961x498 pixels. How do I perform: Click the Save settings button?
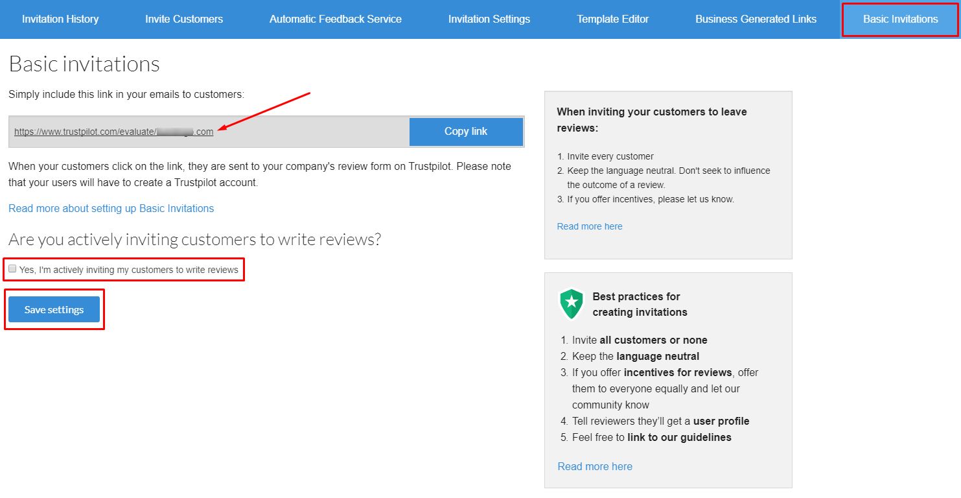click(x=54, y=309)
